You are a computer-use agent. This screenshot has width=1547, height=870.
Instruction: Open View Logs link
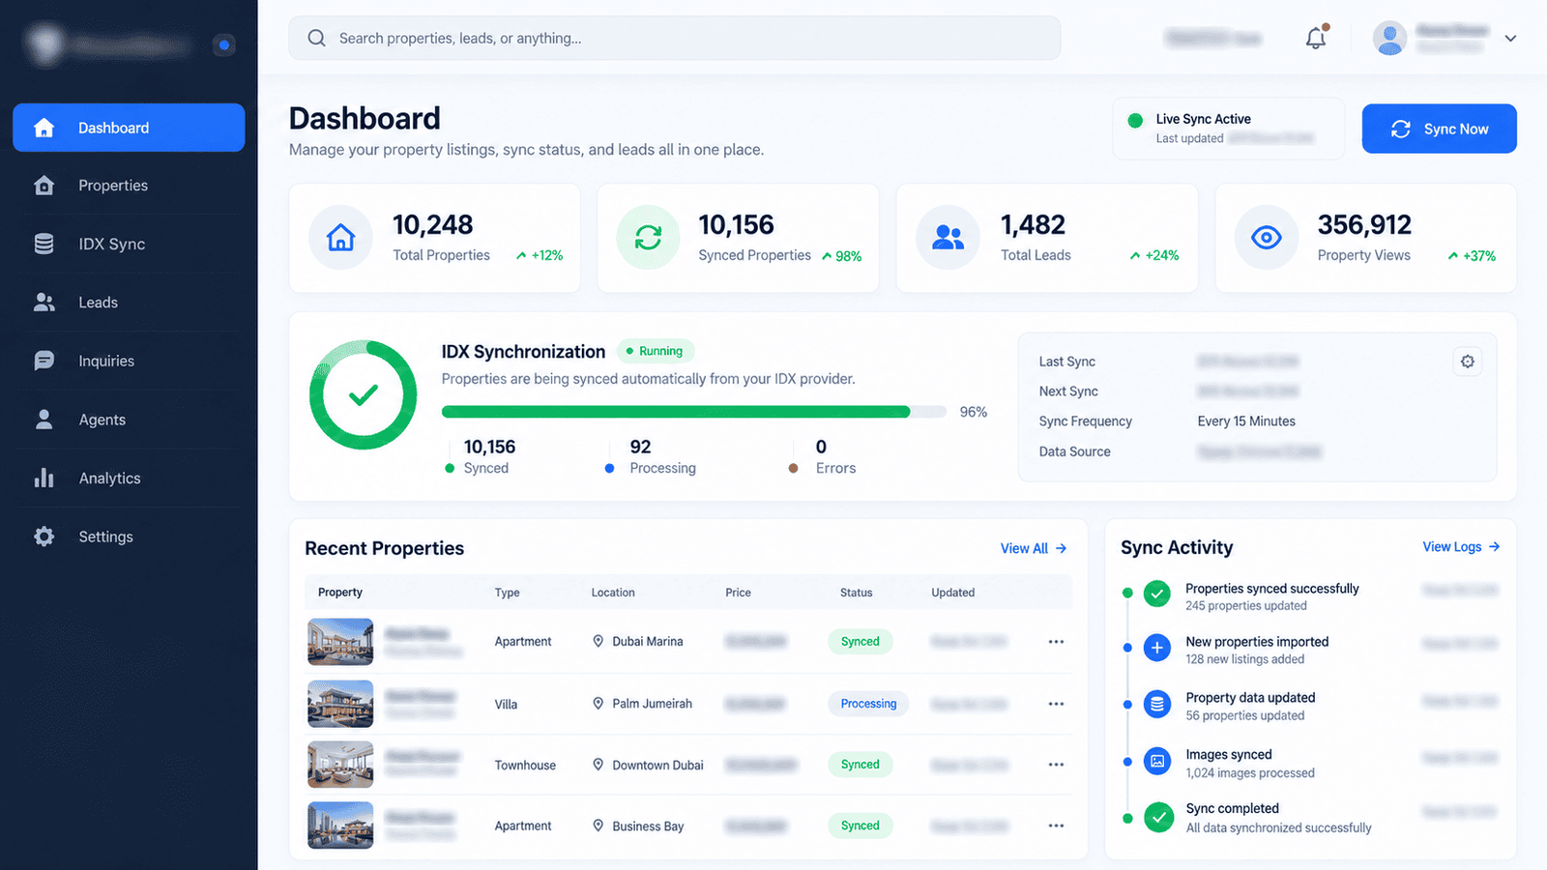[x=1461, y=547]
